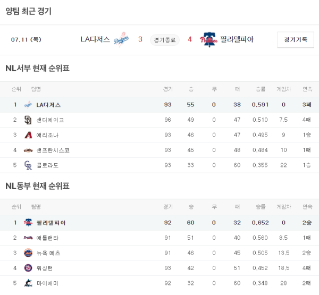
Task: Click the Colorado Rockies team logo
Action: [x=28, y=165]
